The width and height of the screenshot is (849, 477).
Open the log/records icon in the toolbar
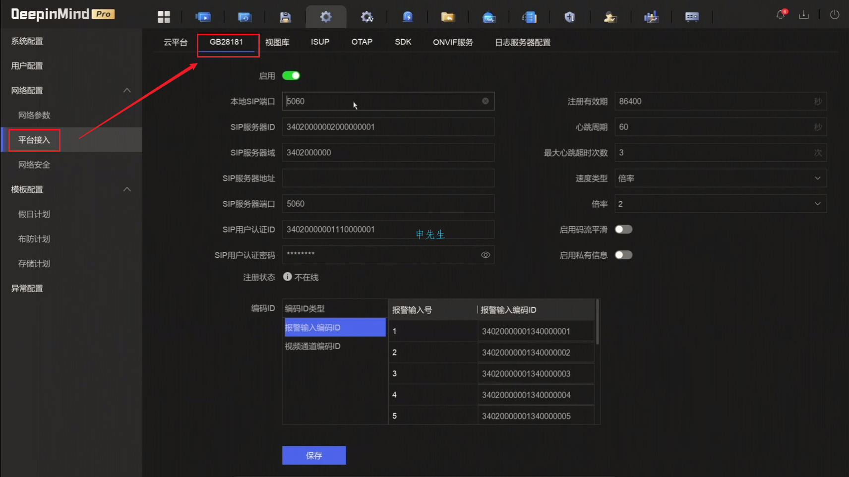coord(530,16)
